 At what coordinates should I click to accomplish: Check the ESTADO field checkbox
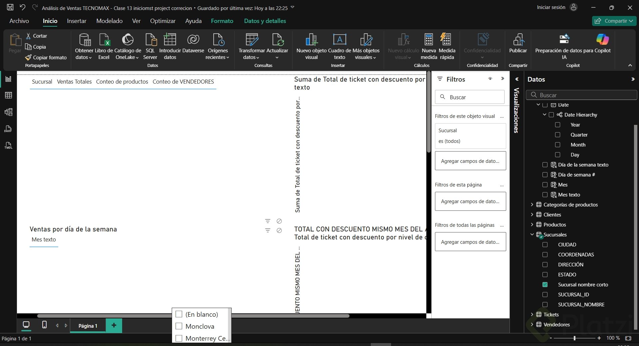[x=545, y=275]
